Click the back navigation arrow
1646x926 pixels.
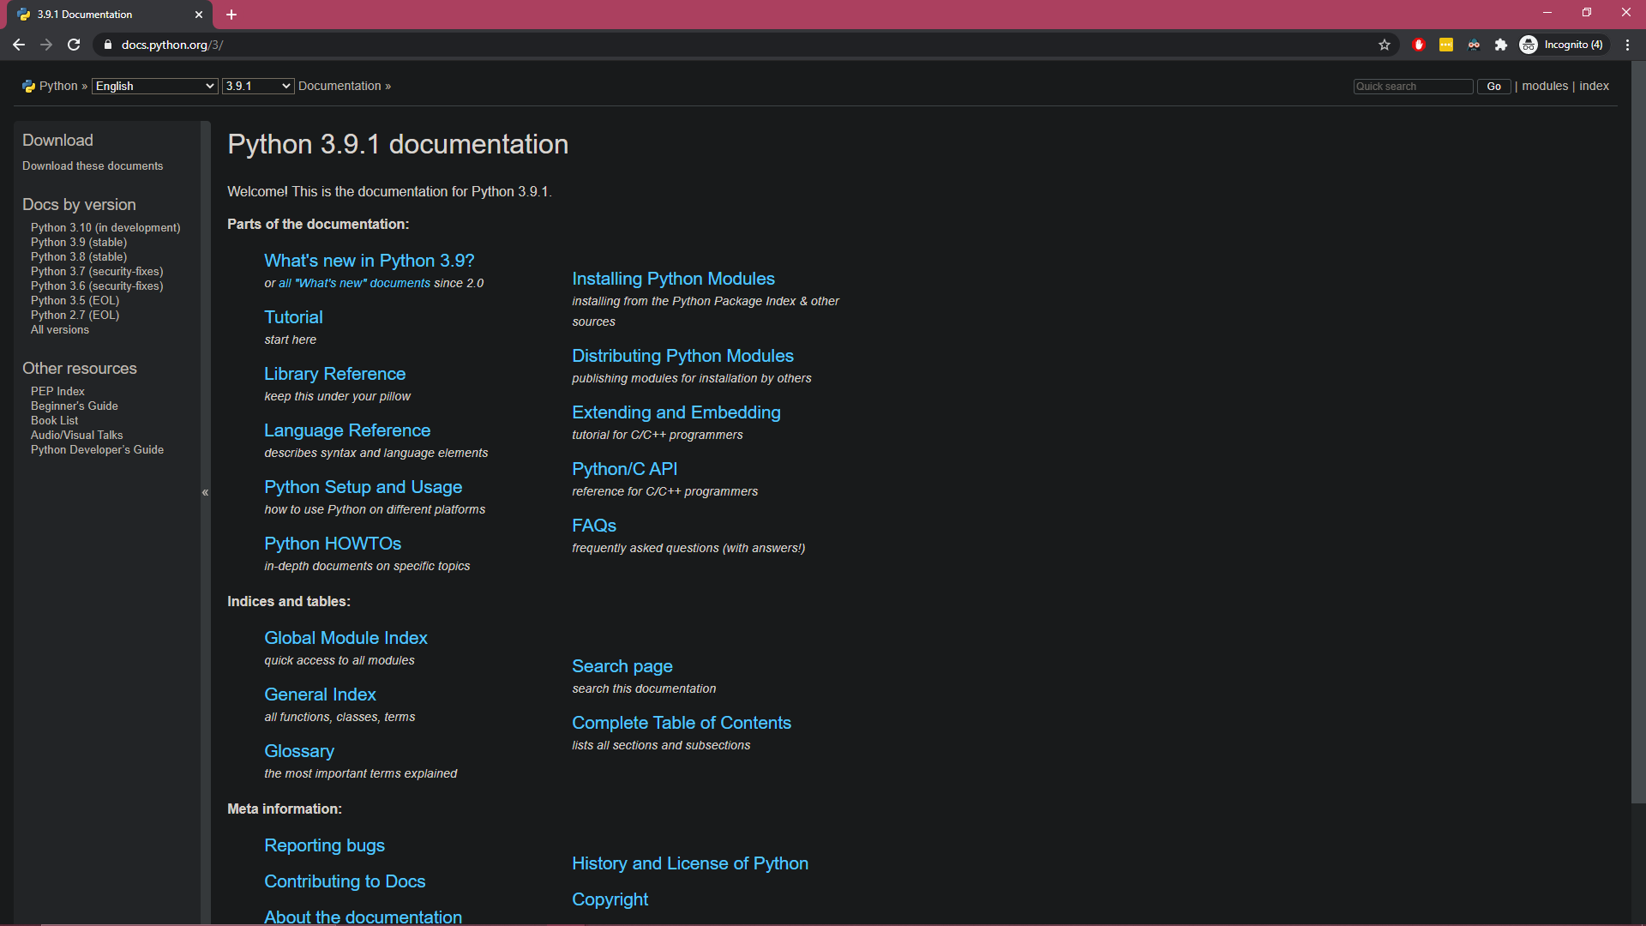[18, 45]
